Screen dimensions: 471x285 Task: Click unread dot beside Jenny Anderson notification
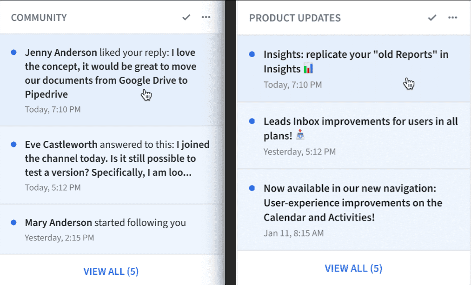pos(13,53)
